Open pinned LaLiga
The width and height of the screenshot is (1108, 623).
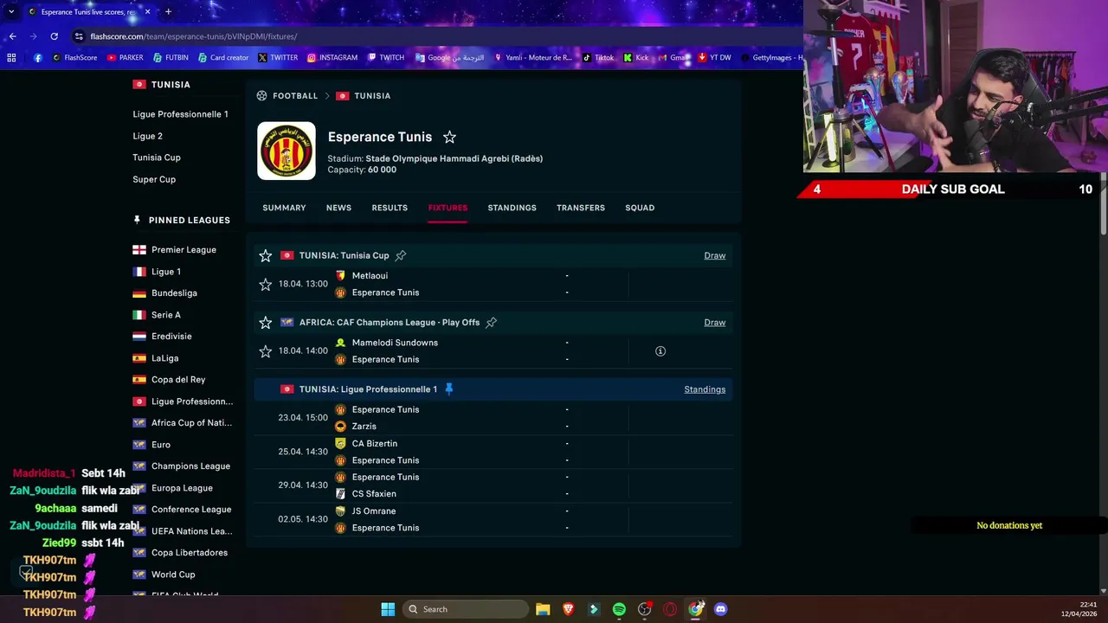(x=164, y=358)
